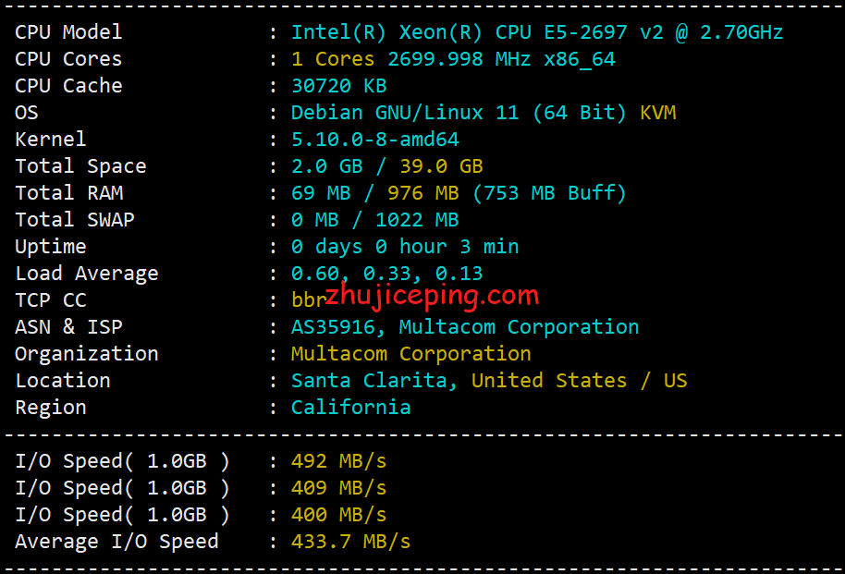845x574 pixels.
Task: Click the '0 MB / 1022 MB' swap value
Action: 375,220
